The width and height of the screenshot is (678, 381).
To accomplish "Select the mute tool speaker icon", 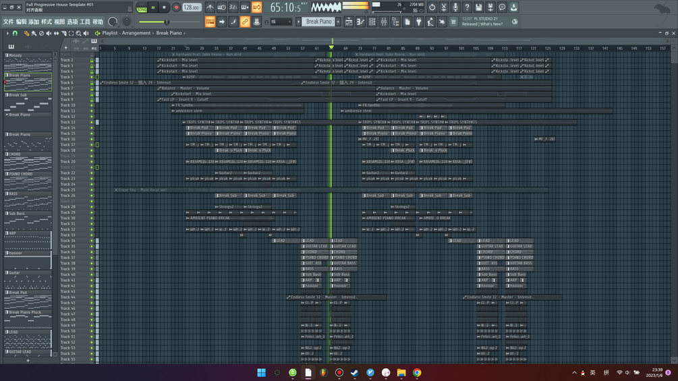I will [49, 33].
